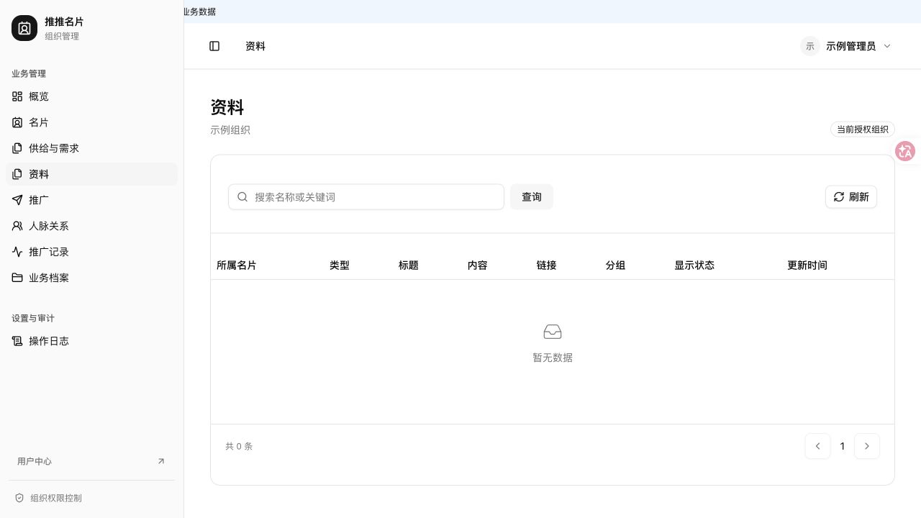921x518 pixels.
Task: Click the magnifier icon in search box
Action: click(242, 197)
